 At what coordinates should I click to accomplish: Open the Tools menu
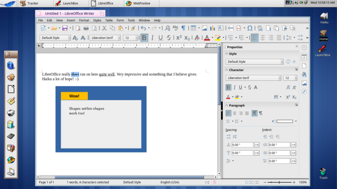tap(131, 20)
